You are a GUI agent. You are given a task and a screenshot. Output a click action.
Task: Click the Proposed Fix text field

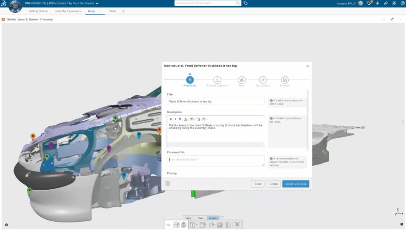215,160
